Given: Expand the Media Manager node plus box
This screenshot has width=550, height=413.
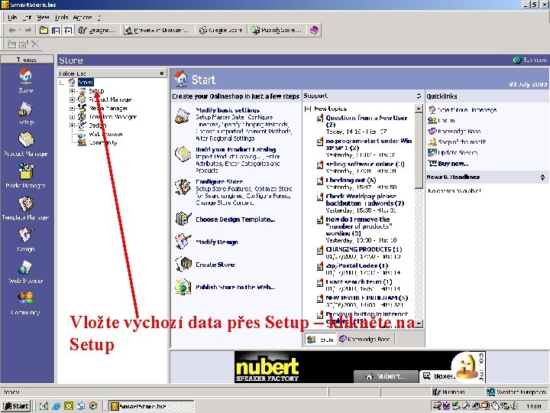Looking at the screenshot, I should [72, 108].
